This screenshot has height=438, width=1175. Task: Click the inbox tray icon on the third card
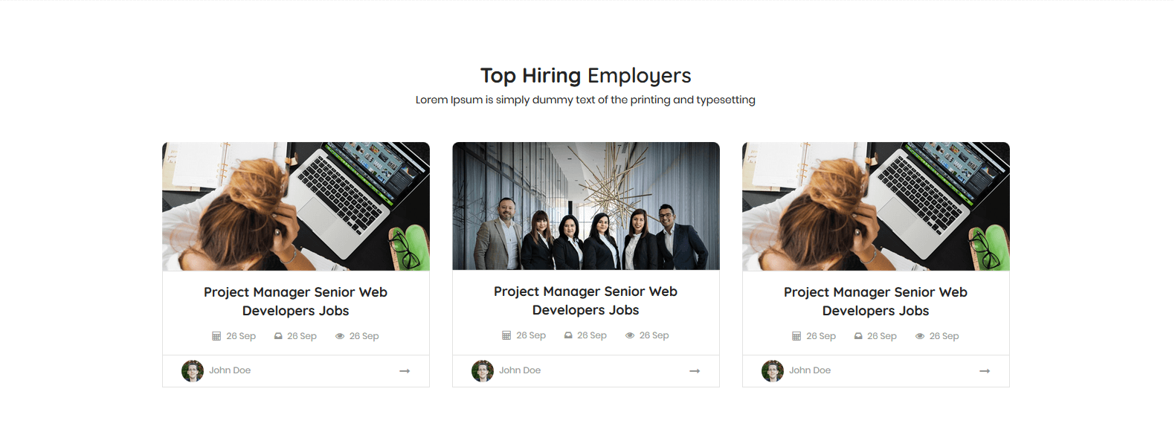pyautogui.click(x=858, y=336)
